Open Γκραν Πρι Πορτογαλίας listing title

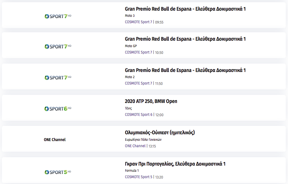point(175,164)
